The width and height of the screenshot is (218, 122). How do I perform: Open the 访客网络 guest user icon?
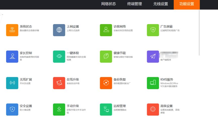(x=106, y=30)
